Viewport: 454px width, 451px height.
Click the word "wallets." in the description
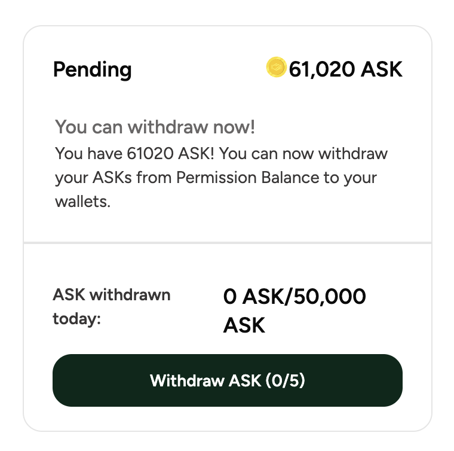(83, 202)
